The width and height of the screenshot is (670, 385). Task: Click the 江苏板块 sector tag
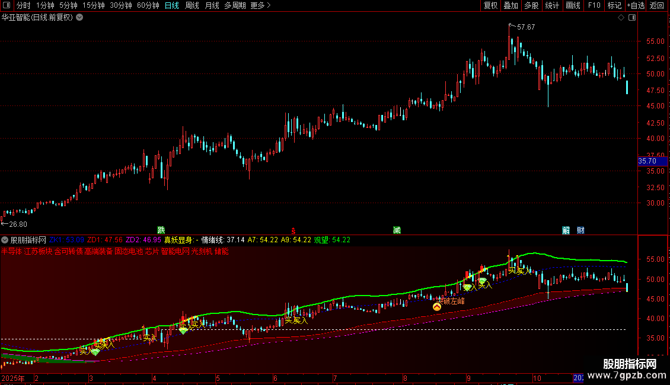pyautogui.click(x=38, y=251)
